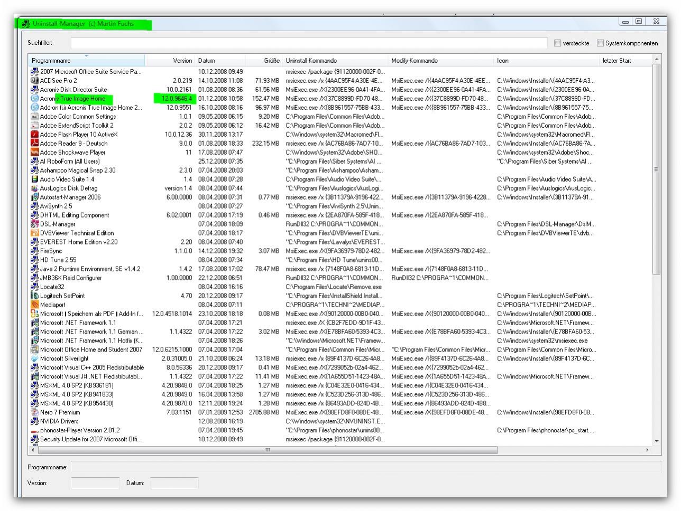The height and width of the screenshot is (511, 681).
Task: Select the Security Update for 2007 Microsoft Offi... row
Action: [x=340, y=440]
